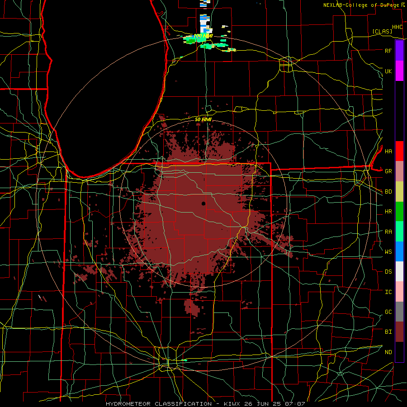This screenshot has height=407, width=407.
Task: Click the UK legend label
Action: click(388, 71)
